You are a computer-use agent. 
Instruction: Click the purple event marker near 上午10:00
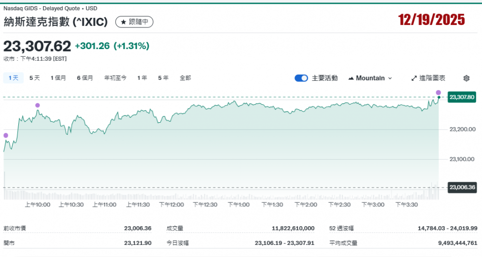pos(38,105)
